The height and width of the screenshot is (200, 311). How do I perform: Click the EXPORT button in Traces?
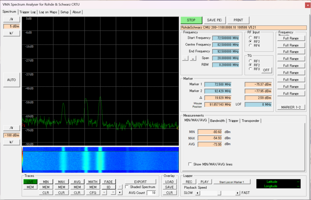140,182
